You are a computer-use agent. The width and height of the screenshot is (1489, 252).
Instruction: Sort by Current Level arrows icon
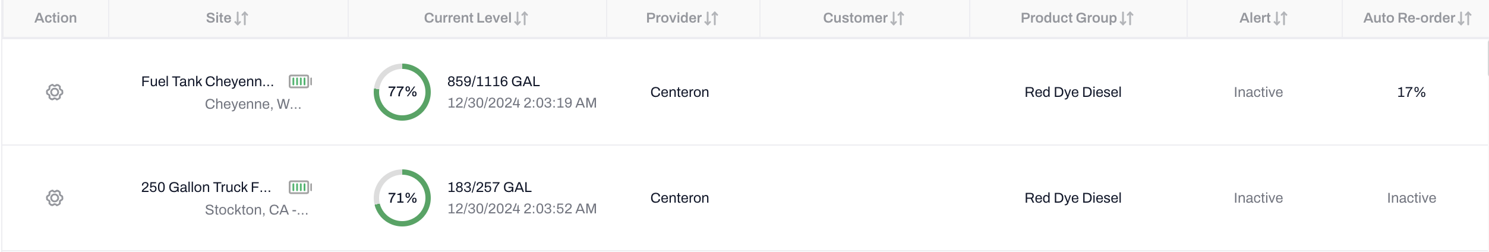click(521, 18)
